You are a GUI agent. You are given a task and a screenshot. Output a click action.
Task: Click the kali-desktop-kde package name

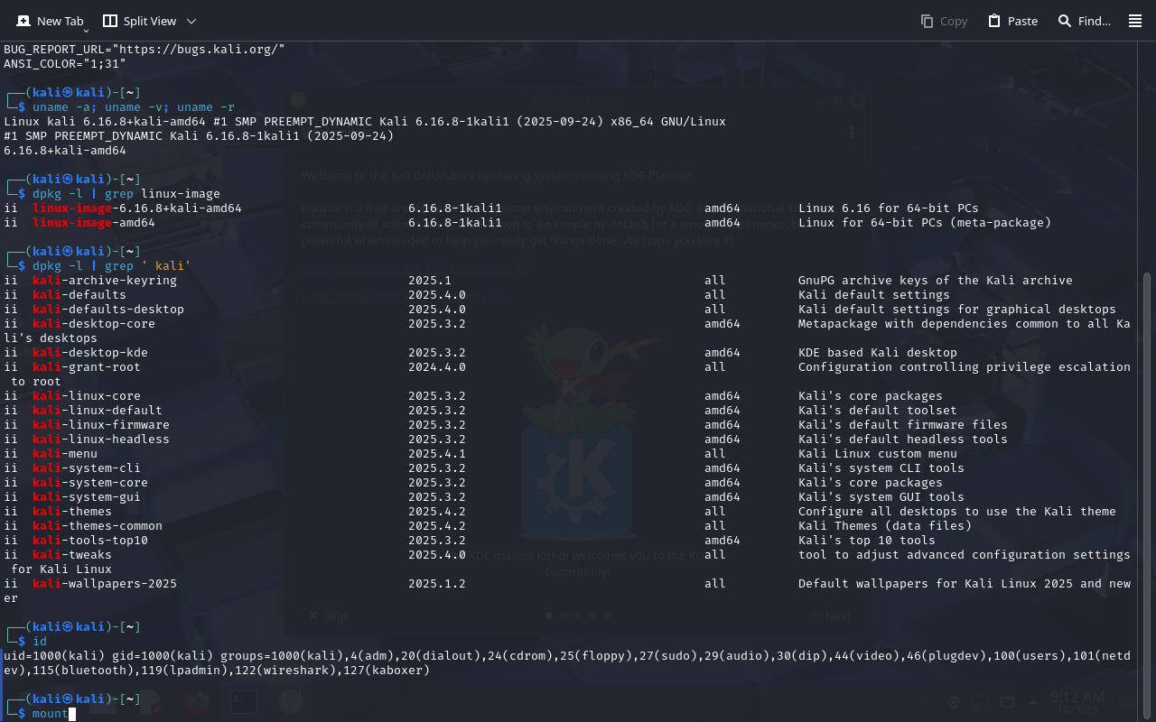coord(90,353)
